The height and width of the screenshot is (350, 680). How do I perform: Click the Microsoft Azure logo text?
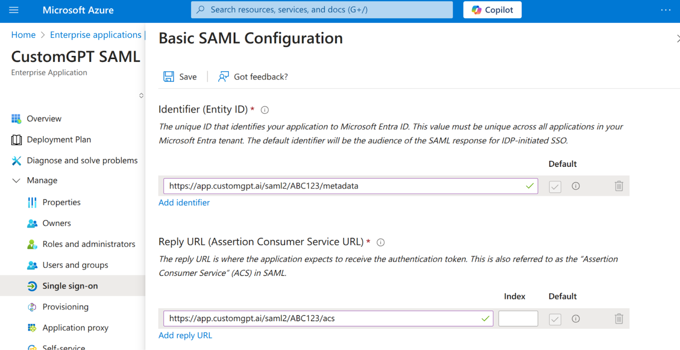click(x=78, y=10)
